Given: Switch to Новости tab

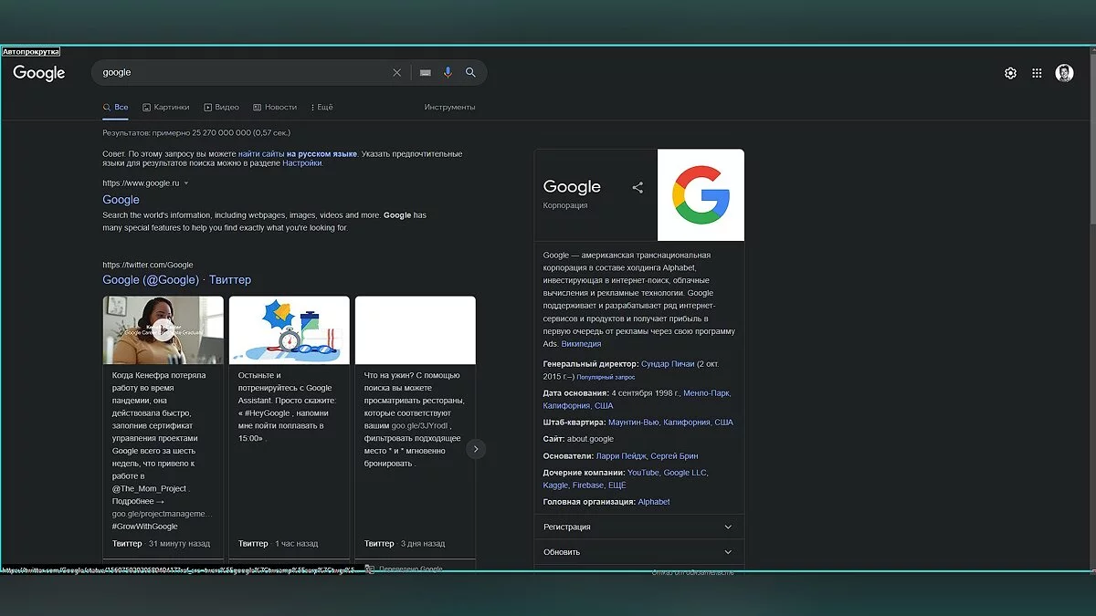Looking at the screenshot, I should coord(275,108).
